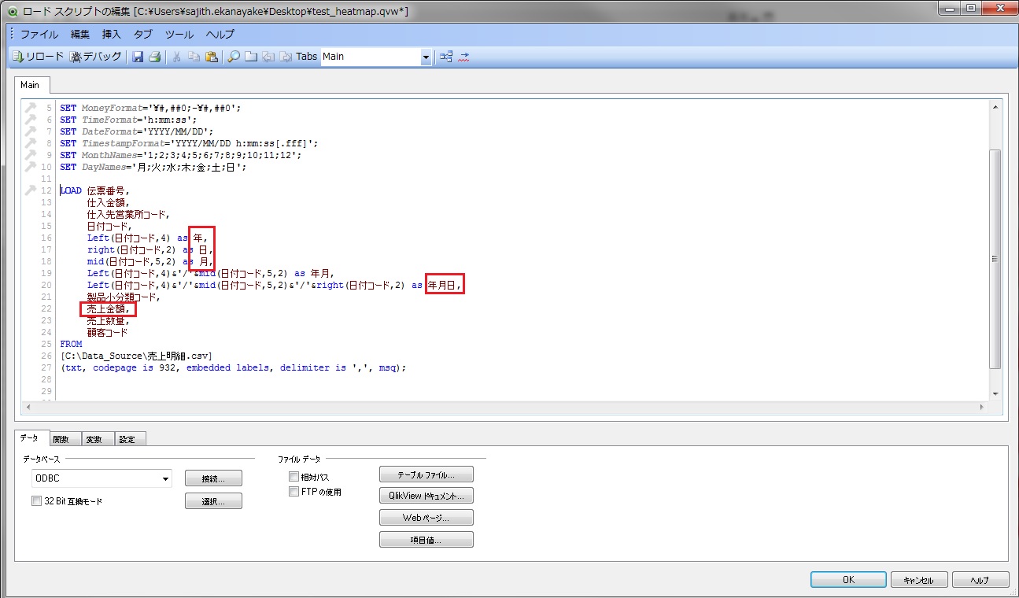Viewport: 1019px width, 598px height.
Task: Click the テーブル ファイル... button
Action: [426, 474]
